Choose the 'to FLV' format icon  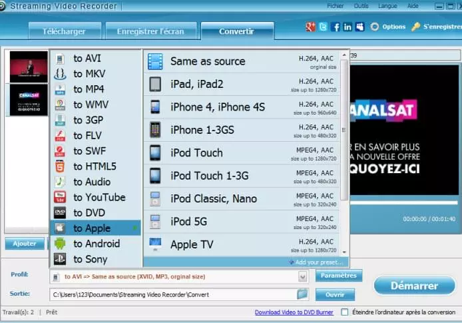(60, 136)
